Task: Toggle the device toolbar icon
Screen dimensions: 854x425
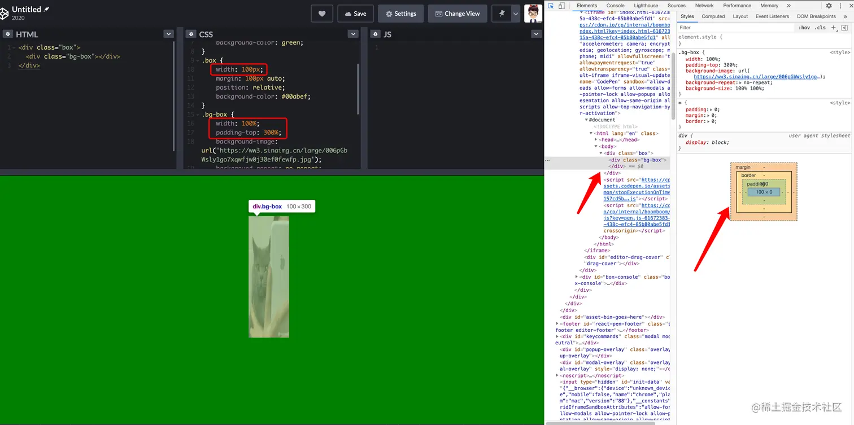Action: pyautogui.click(x=562, y=6)
